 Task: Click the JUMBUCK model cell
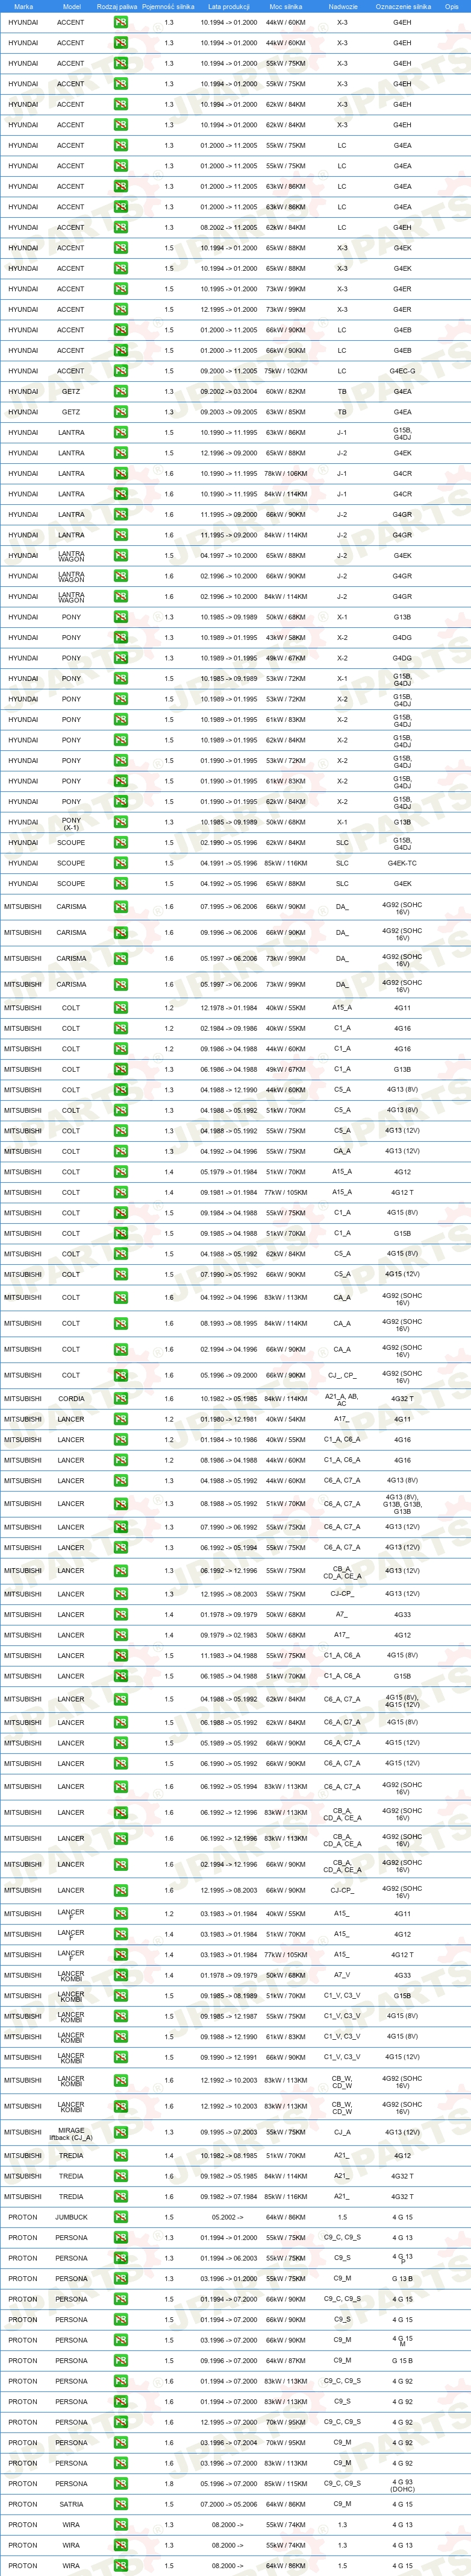(x=71, y=2218)
